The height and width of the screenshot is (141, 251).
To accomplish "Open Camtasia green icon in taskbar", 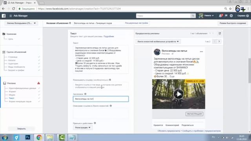I will 62,137.
